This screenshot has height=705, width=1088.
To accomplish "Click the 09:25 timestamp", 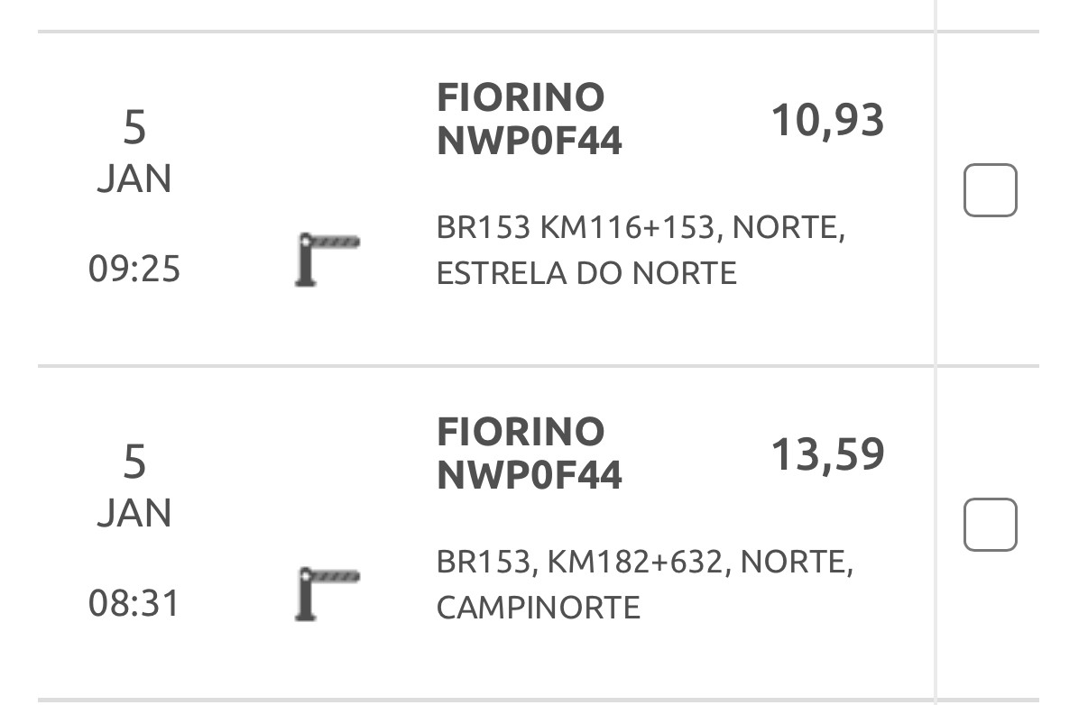I will [x=134, y=269].
